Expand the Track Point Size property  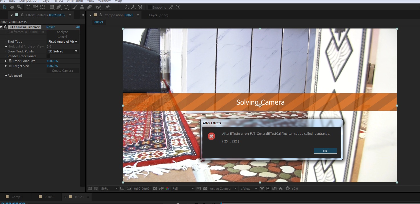6,61
